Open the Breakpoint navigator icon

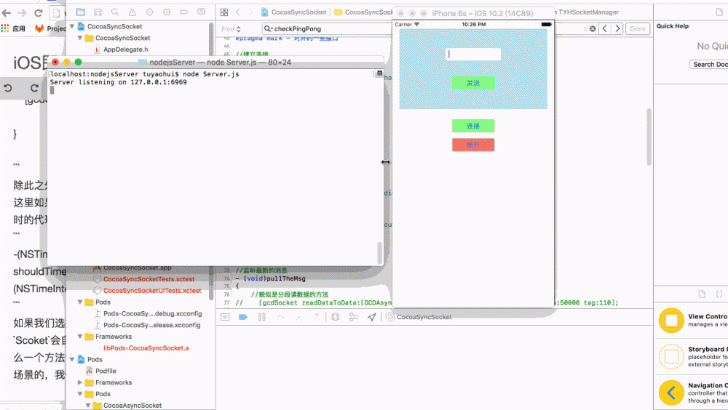[x=184, y=12]
